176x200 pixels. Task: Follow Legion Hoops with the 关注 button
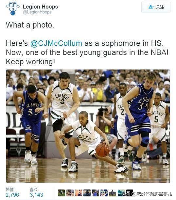(156, 7)
